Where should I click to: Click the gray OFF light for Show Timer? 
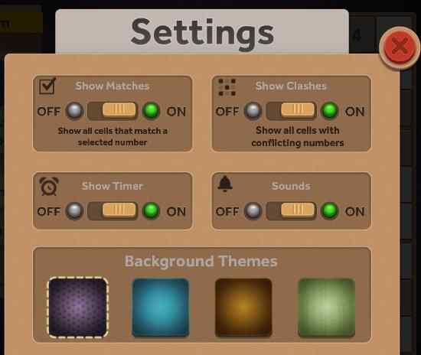tap(74, 211)
